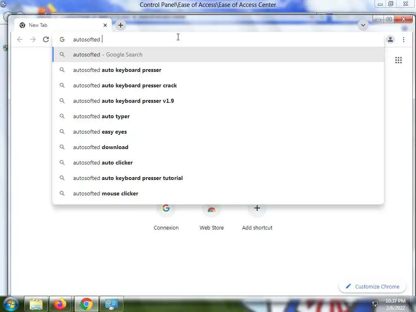Reload the page with refresh icon

tap(46, 39)
